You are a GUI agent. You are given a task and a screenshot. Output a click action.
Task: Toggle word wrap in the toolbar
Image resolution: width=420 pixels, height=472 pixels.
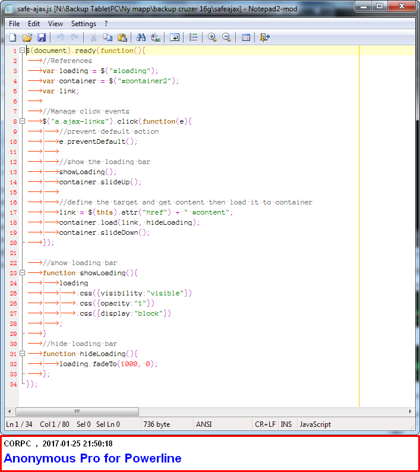[175, 37]
